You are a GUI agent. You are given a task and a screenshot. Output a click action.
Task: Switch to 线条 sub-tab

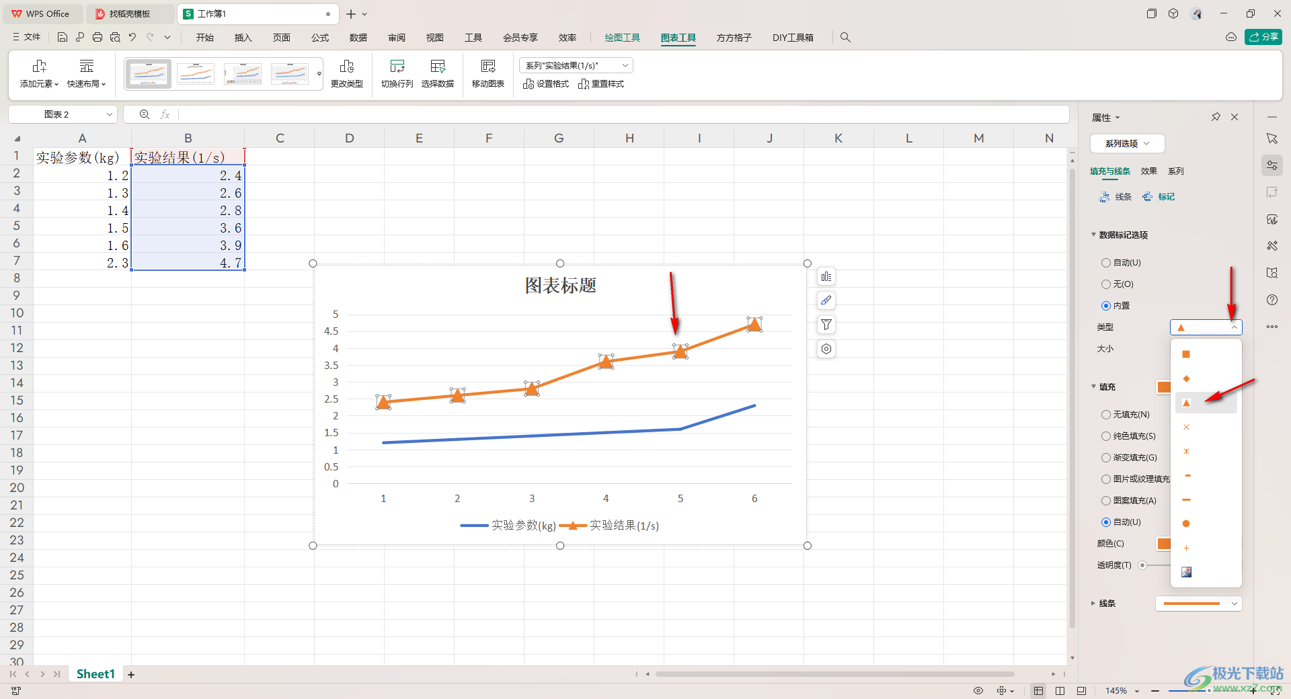(1116, 197)
